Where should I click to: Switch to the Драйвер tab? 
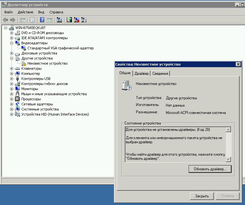(142, 74)
